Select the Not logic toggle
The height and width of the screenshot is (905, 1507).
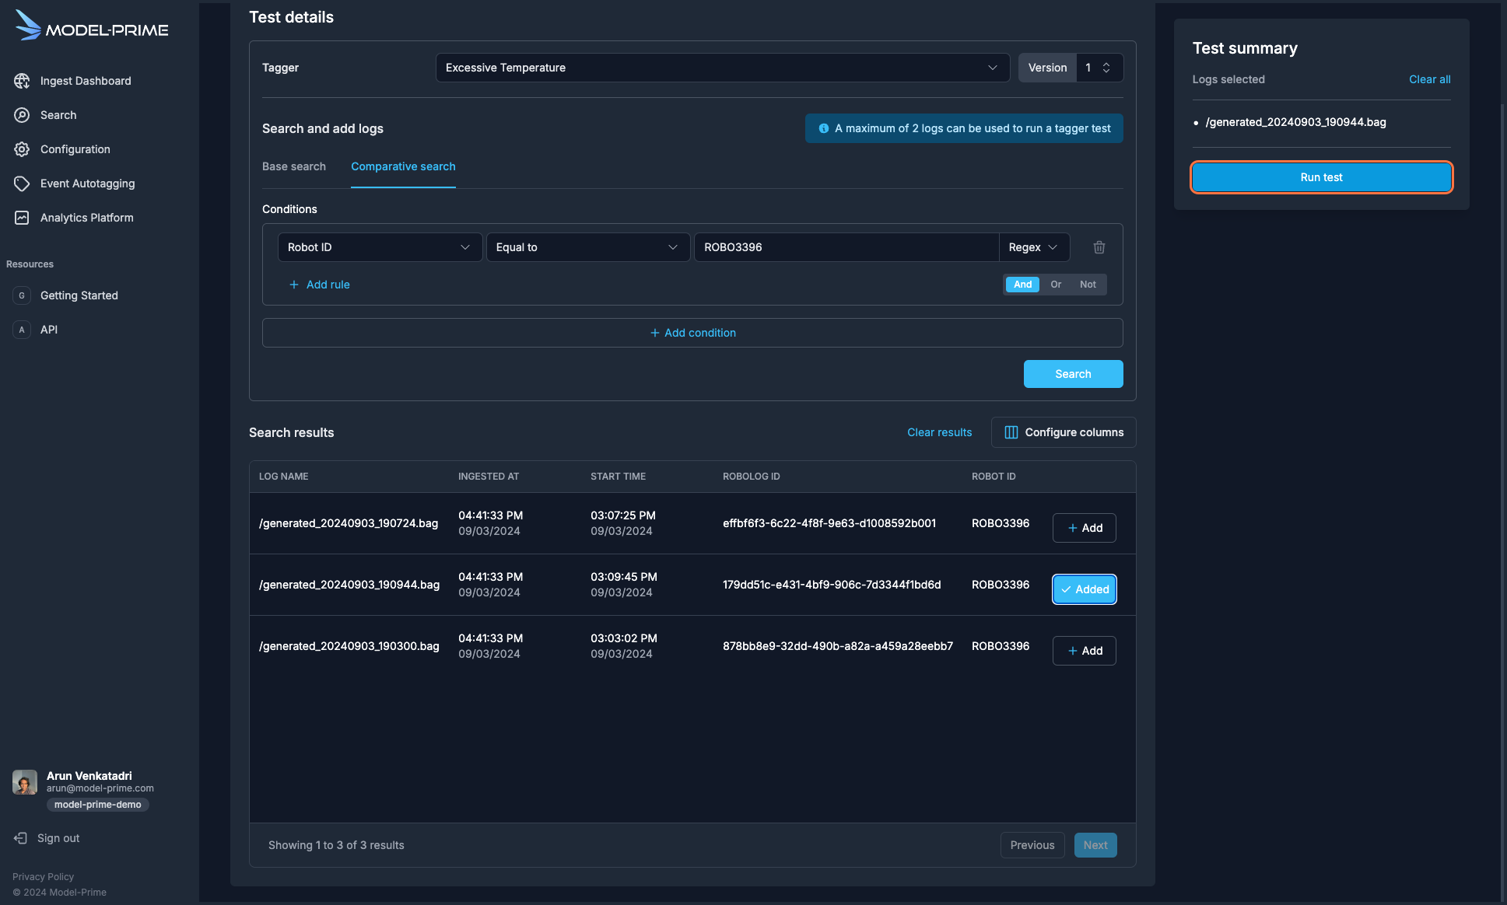[x=1088, y=285]
